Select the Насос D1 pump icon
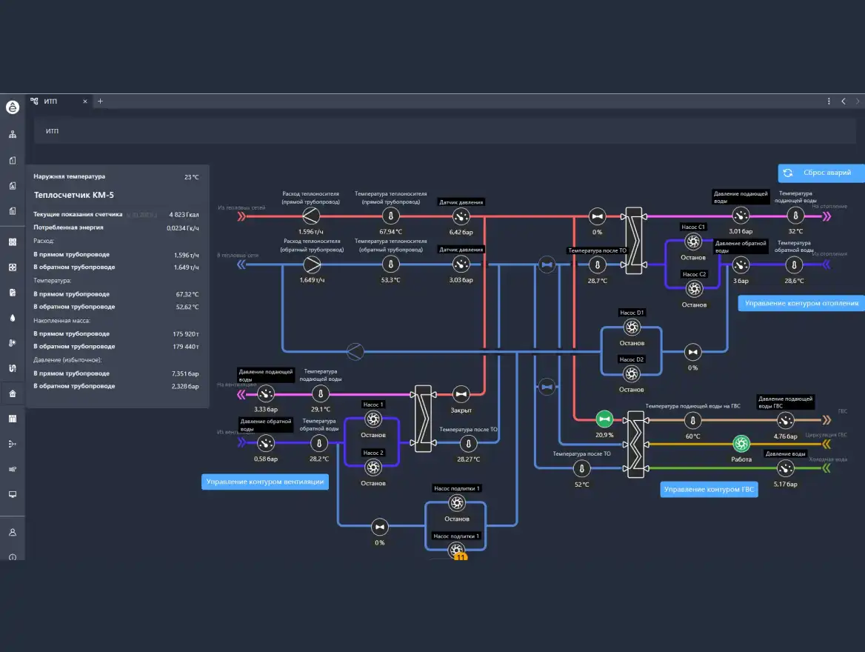 pyautogui.click(x=632, y=327)
